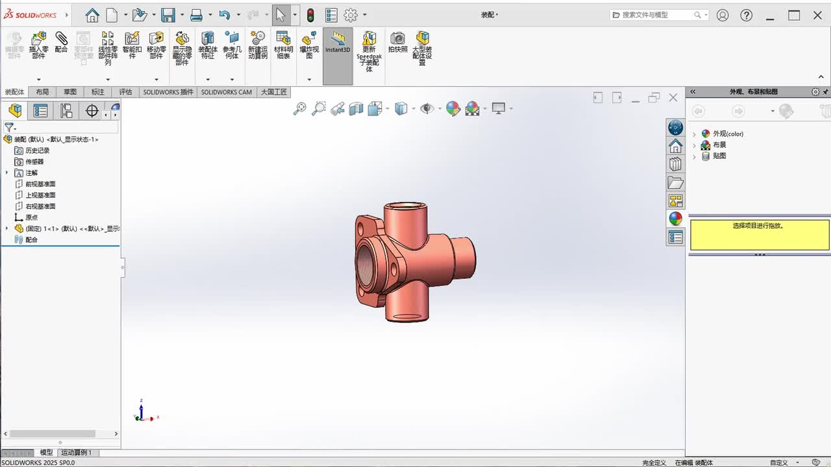Open Options with the gear icon
This screenshot has height=467, width=831.
351,15
